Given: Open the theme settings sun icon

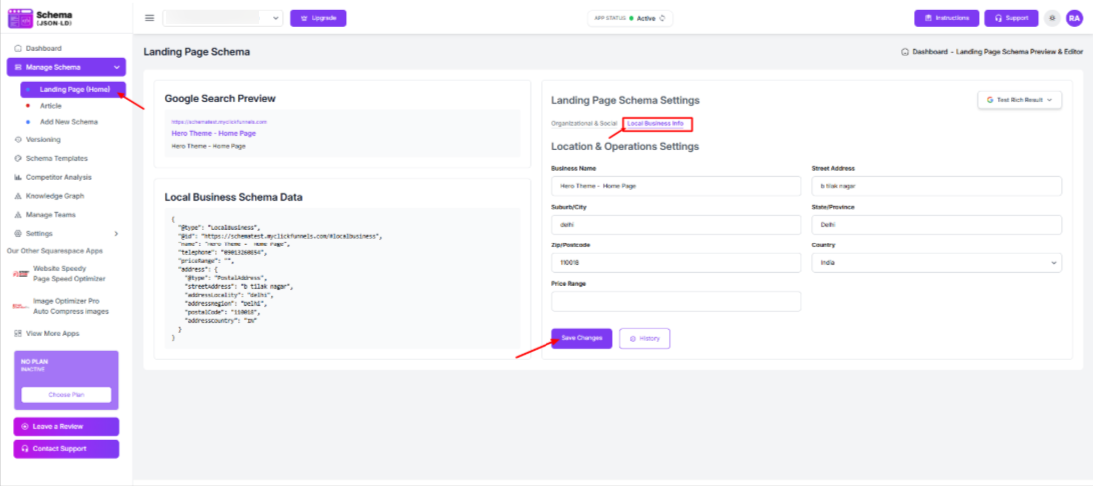Looking at the screenshot, I should pos(1052,18).
